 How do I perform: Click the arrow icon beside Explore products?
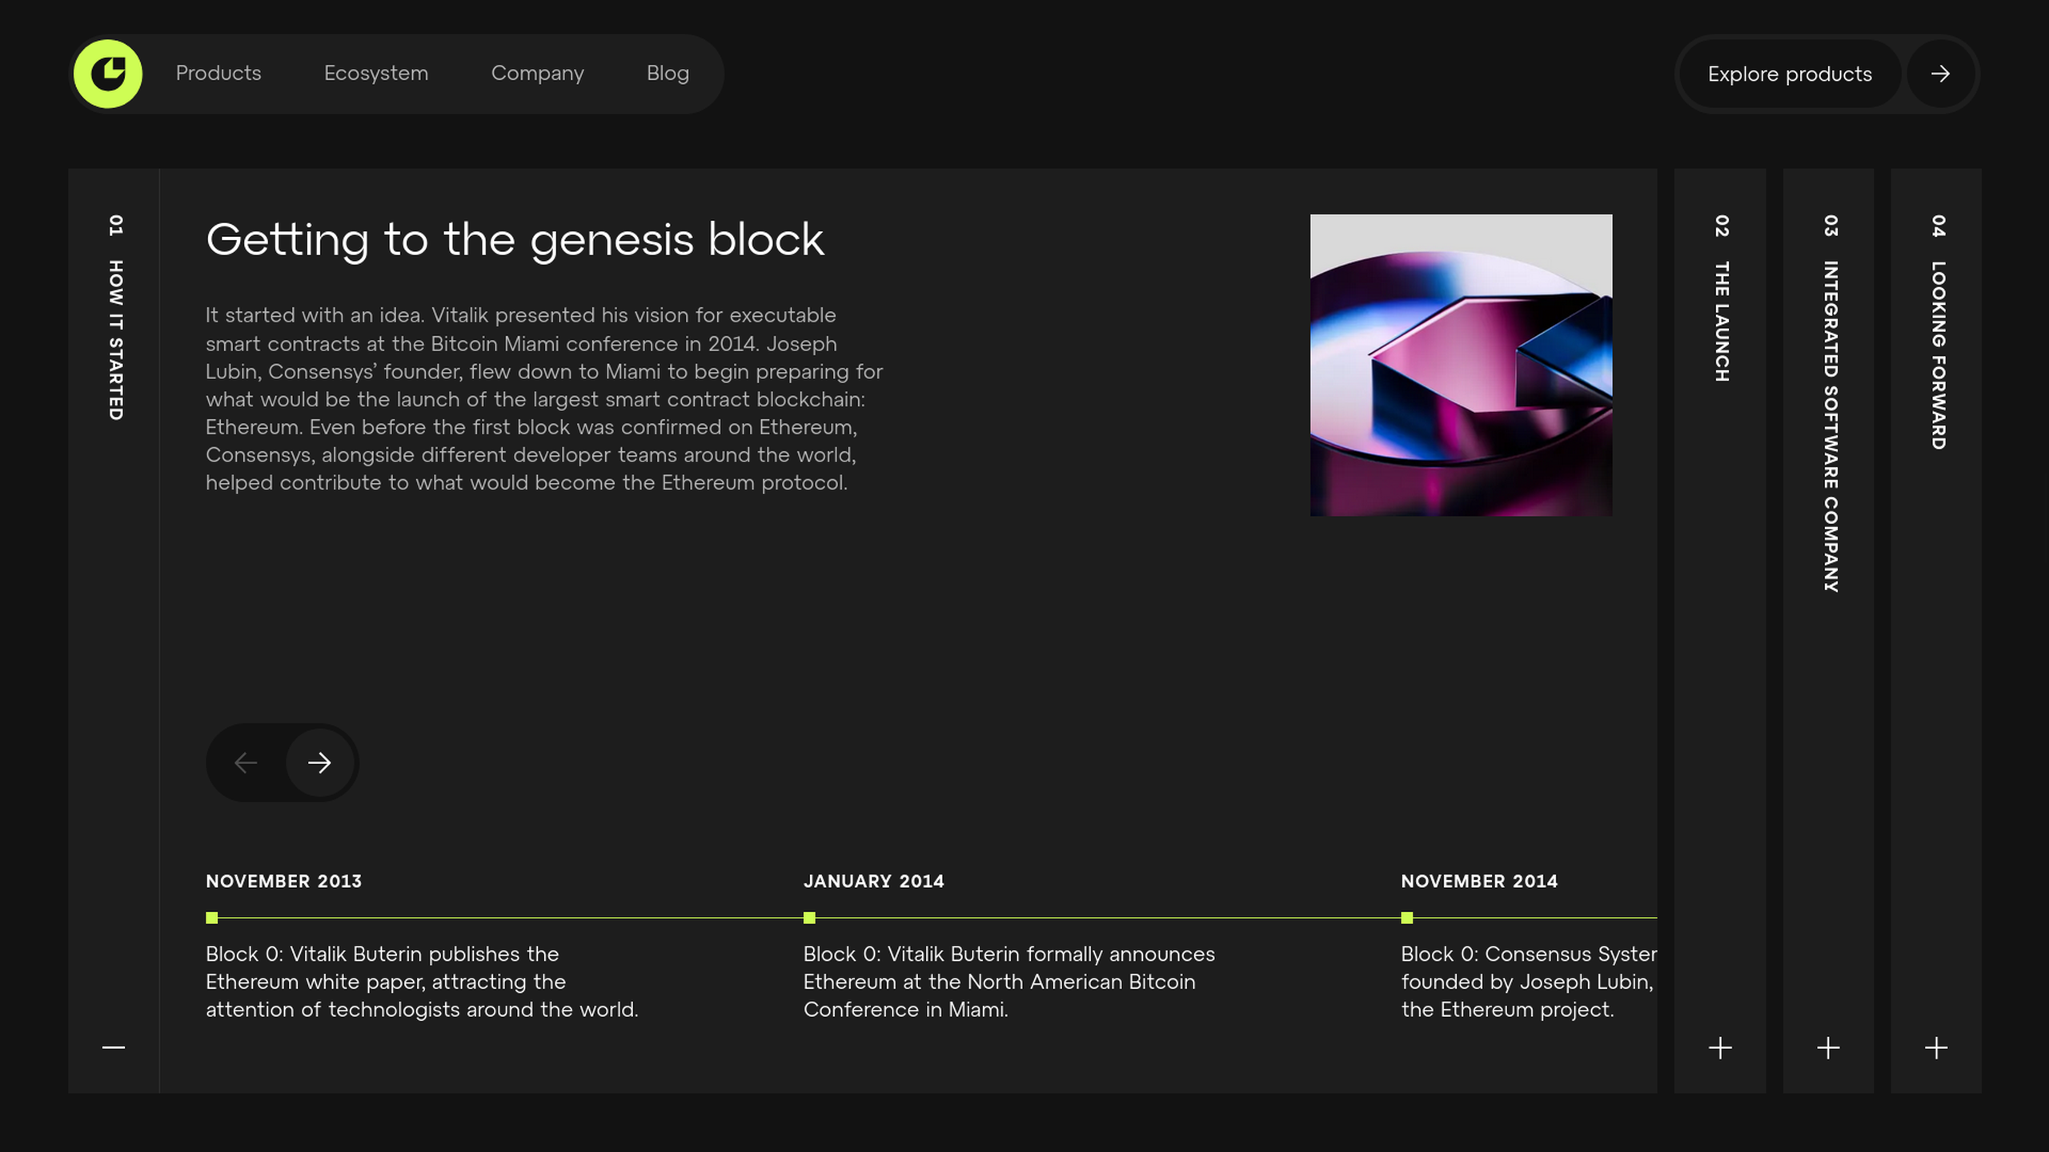pos(1940,74)
